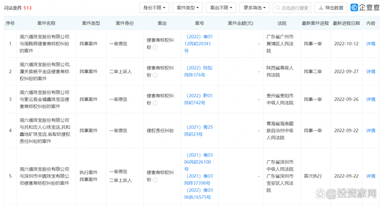
Task: Select case name with 潼关县杨平金店
Action: (45, 71)
